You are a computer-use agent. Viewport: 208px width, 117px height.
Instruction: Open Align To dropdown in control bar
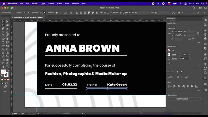[72, 13]
